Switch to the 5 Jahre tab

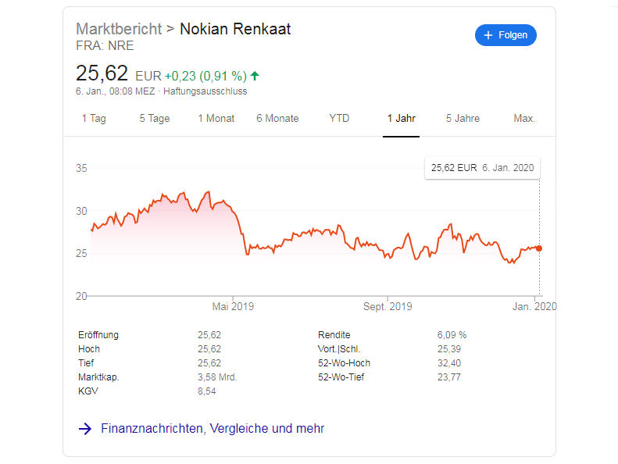pos(463,118)
